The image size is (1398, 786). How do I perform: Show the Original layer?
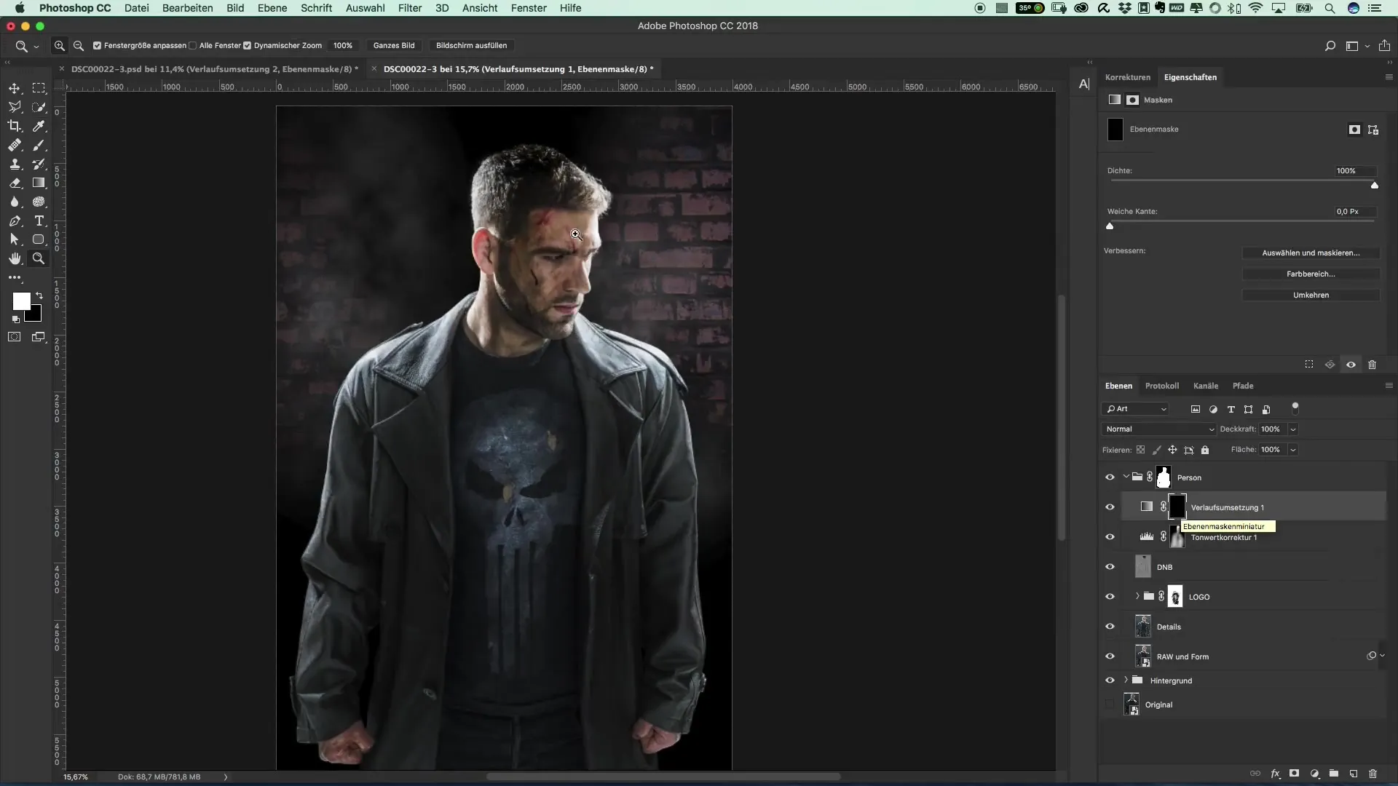point(1110,704)
